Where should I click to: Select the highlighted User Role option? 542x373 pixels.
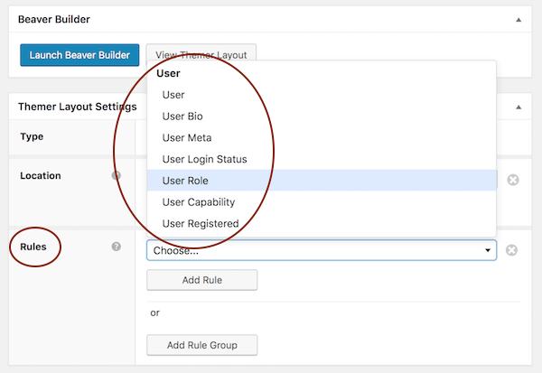coord(185,181)
